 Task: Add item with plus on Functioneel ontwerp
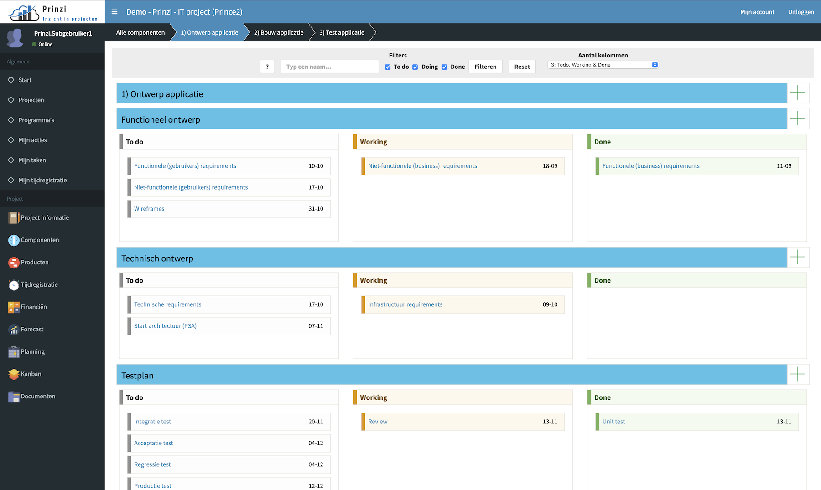797,119
